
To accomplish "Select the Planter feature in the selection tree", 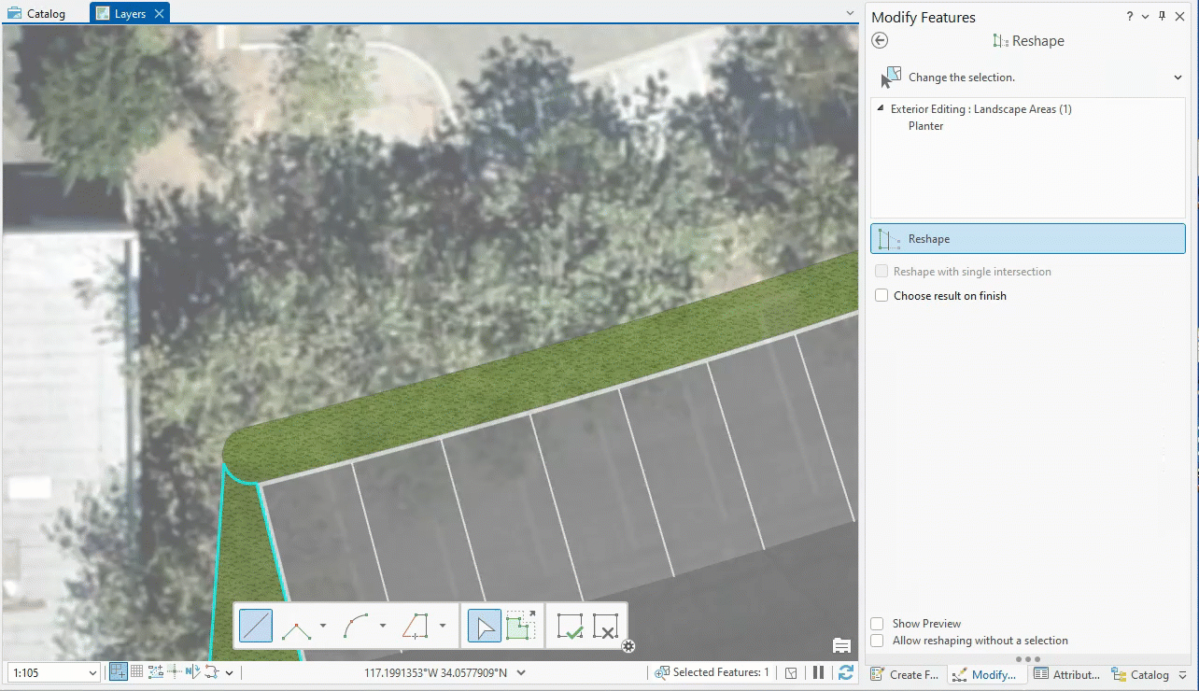I will point(926,126).
